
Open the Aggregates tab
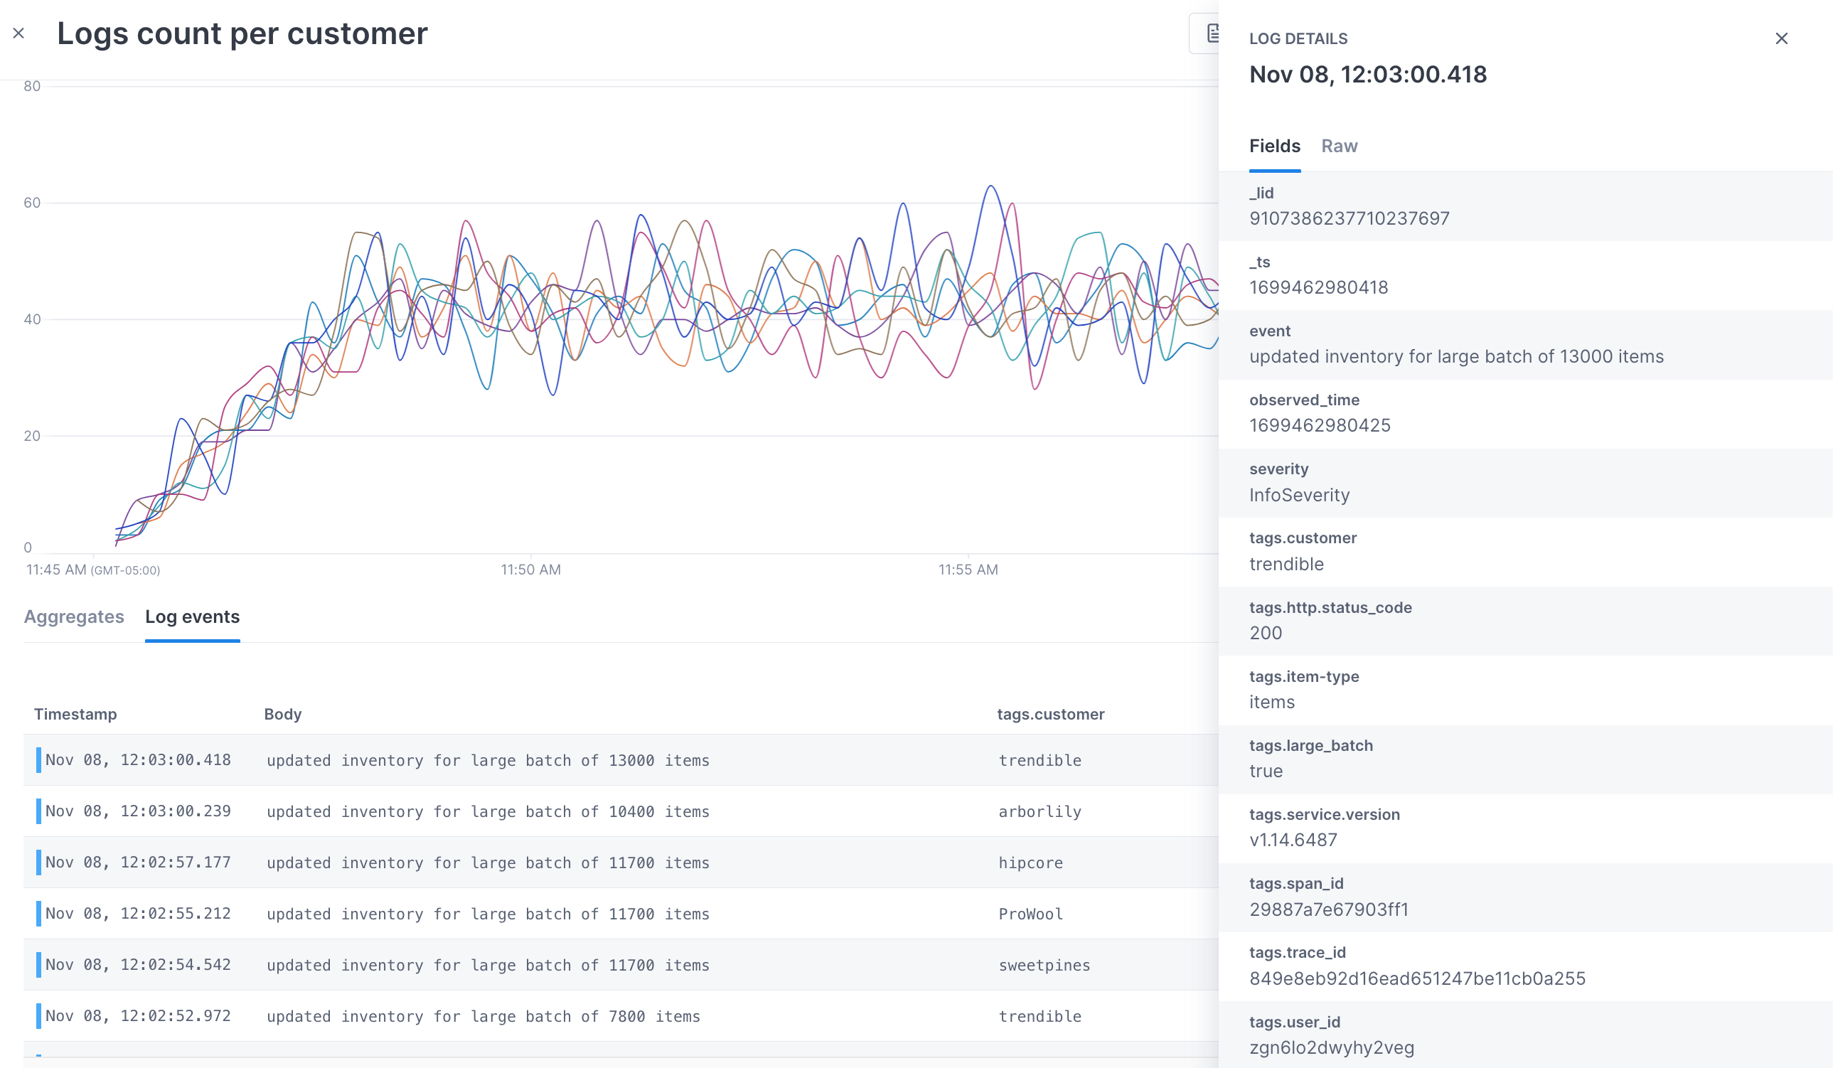tap(73, 617)
